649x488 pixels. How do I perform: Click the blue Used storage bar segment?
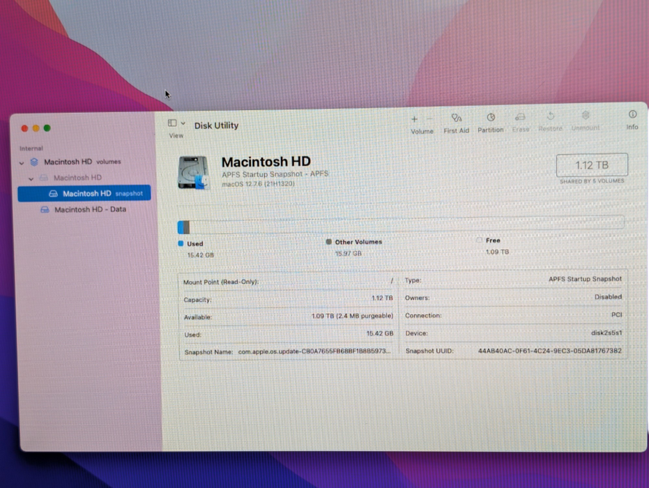181,227
